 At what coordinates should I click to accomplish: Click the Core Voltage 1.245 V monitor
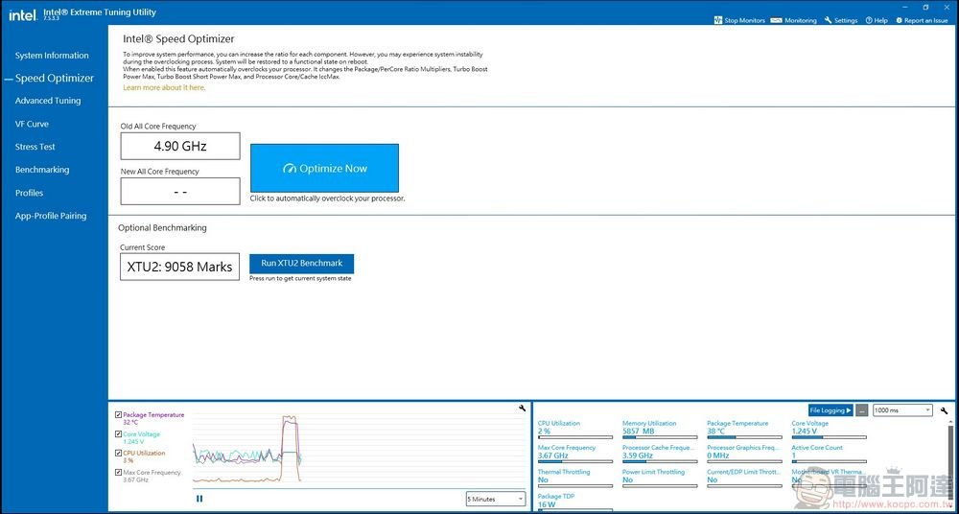pyautogui.click(x=829, y=431)
